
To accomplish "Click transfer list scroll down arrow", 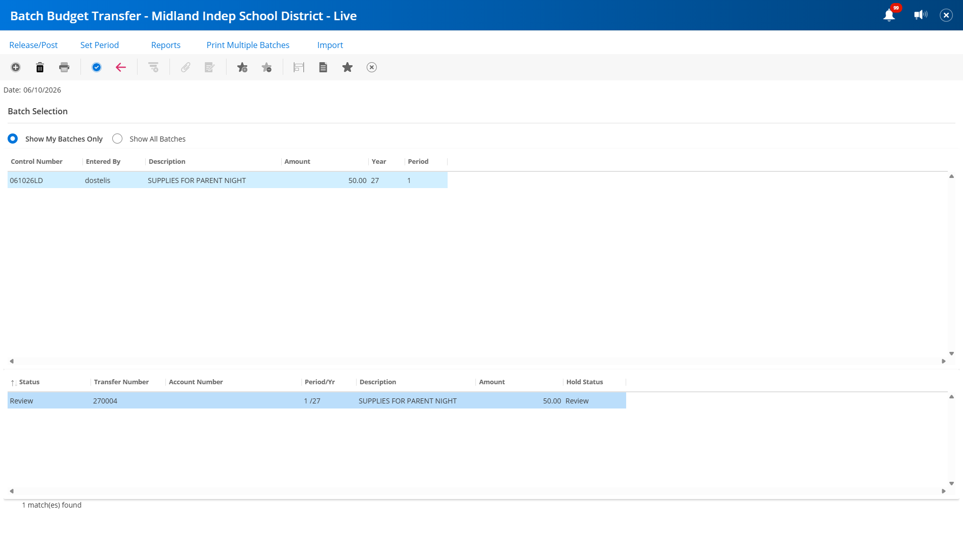I will point(951,484).
